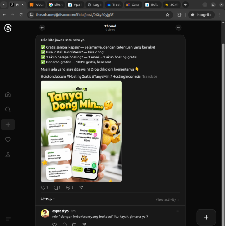Click the '9 views' count text

(x=110, y=30)
